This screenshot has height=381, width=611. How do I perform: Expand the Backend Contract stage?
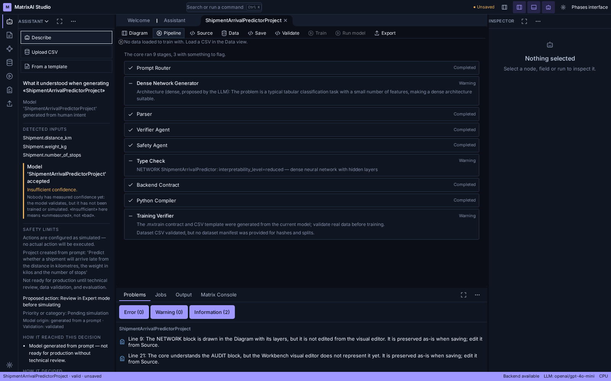302,185
